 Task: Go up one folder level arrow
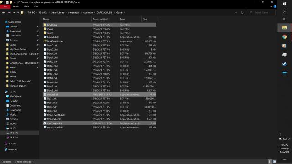pyautogui.click(x=18, y=13)
